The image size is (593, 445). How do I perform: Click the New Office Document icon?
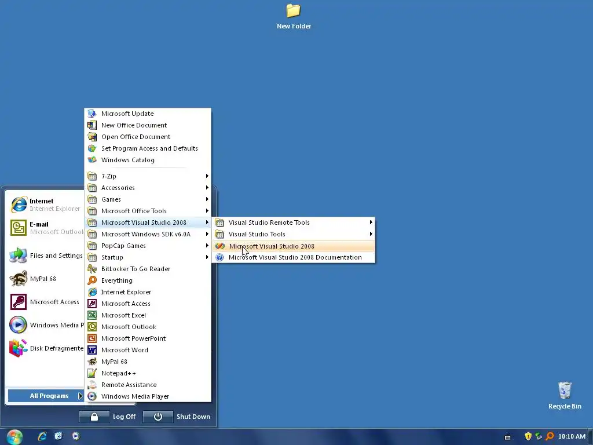tap(92, 125)
